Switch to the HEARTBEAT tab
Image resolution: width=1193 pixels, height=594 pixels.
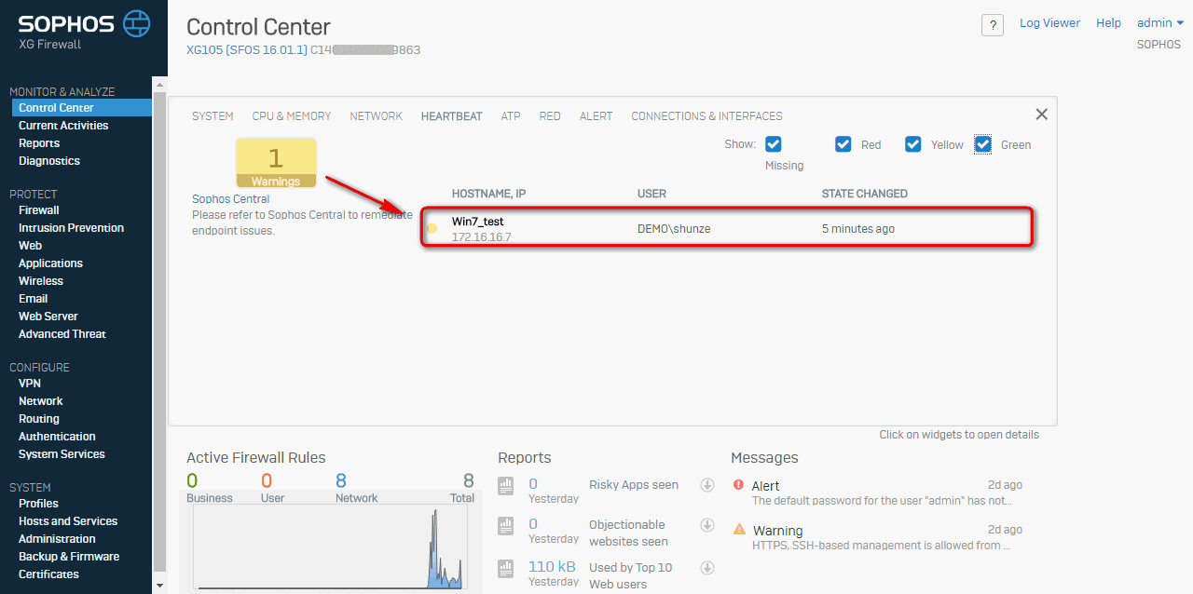point(452,116)
